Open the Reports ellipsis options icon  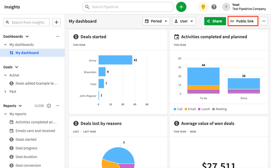(57, 106)
